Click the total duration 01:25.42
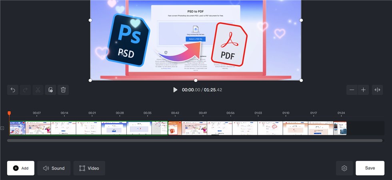The image size is (392, 180). click(213, 90)
